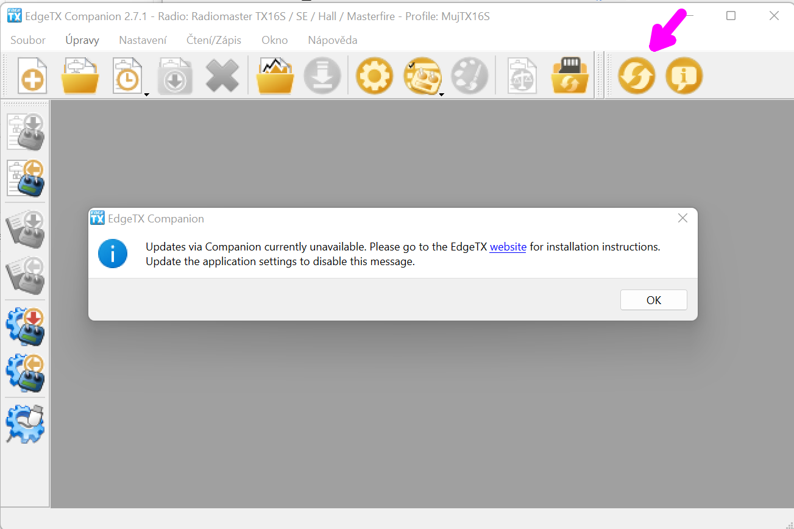794x529 pixels.
Task: Close the EdgeTX Companion message dialog
Action: (x=682, y=218)
